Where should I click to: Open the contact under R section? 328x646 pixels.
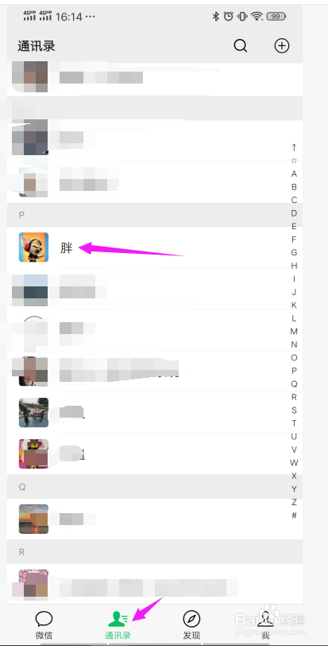coord(155,584)
